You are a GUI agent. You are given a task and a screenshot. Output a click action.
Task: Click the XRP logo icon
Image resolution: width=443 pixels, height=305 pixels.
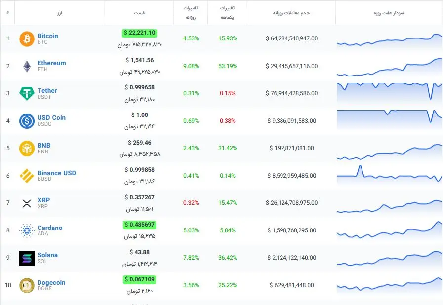27,203
